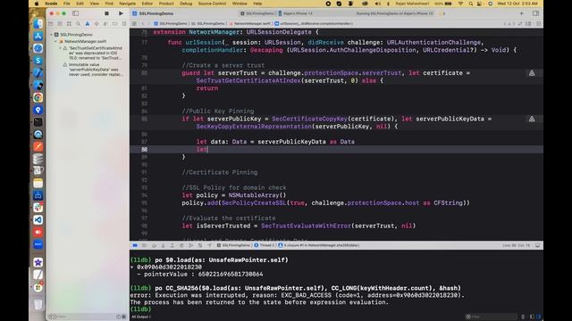The image size is (572, 321).
Task: Collapse NetworkManager.swift issues group
Action: [x=55, y=41]
